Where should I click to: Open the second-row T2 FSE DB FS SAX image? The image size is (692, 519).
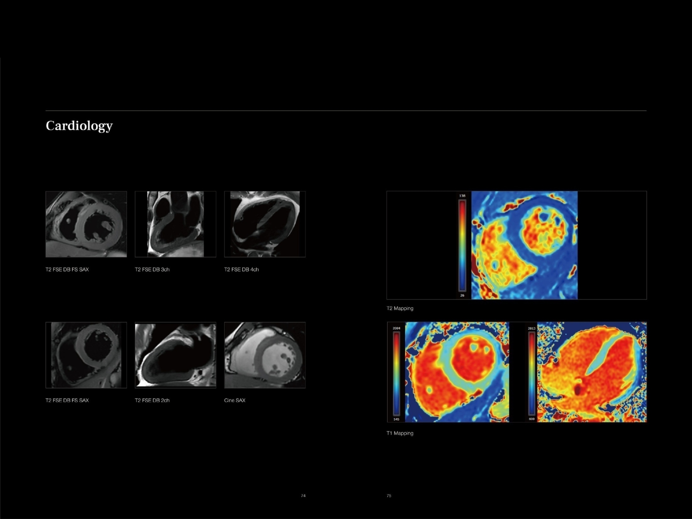(86, 354)
